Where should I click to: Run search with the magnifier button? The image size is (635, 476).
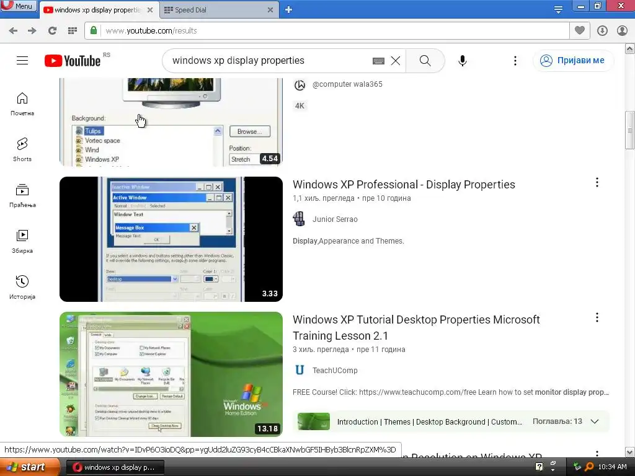pyautogui.click(x=425, y=60)
